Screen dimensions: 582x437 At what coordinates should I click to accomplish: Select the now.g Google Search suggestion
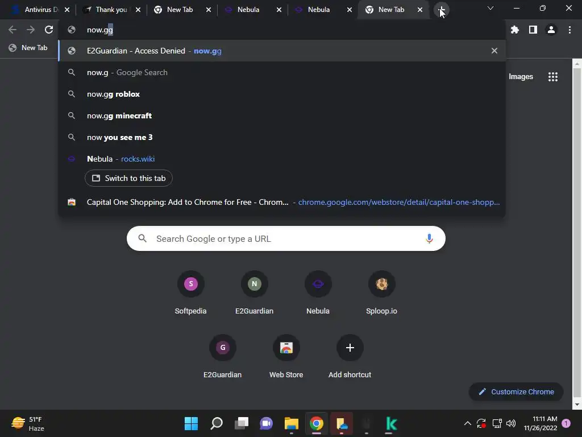pyautogui.click(x=282, y=72)
